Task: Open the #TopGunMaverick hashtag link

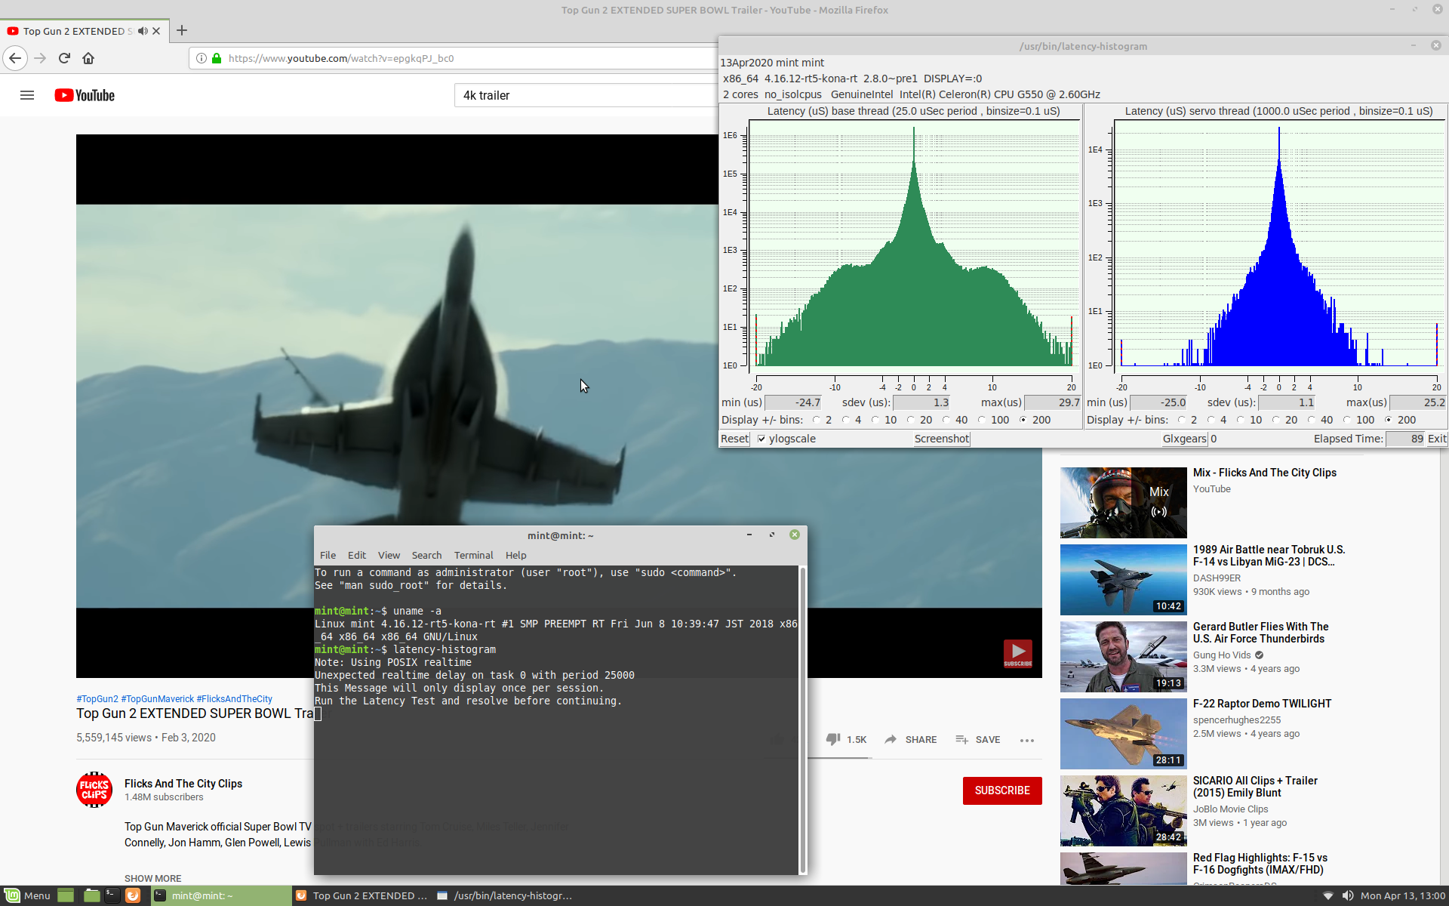Action: coord(158,698)
